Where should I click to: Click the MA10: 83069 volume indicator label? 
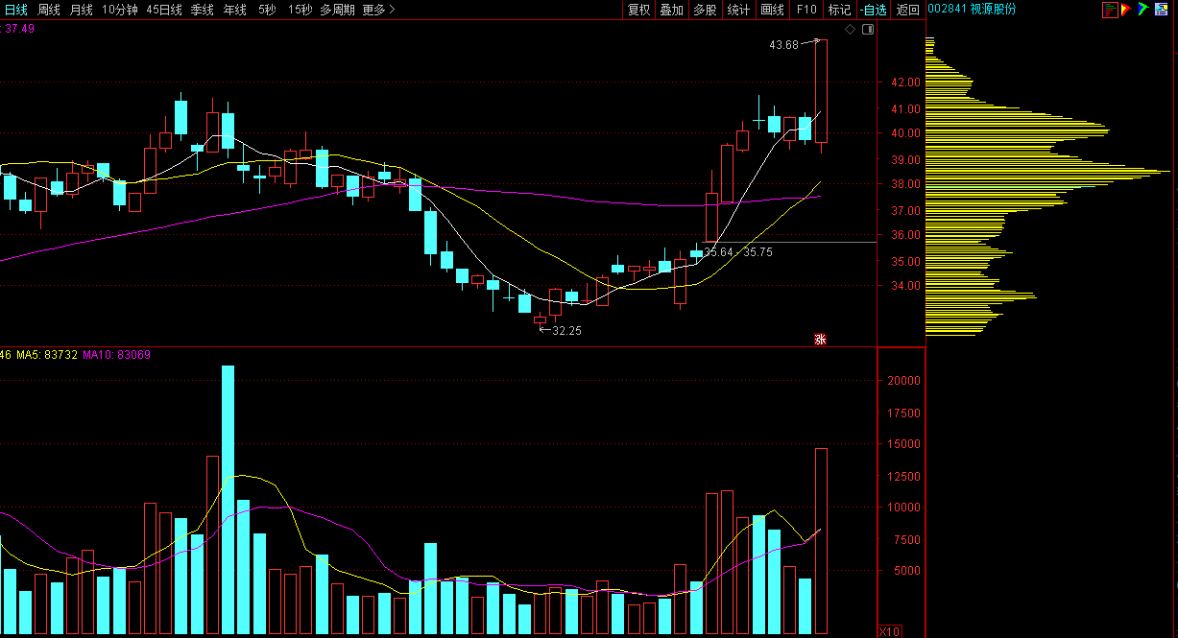pyautogui.click(x=114, y=355)
